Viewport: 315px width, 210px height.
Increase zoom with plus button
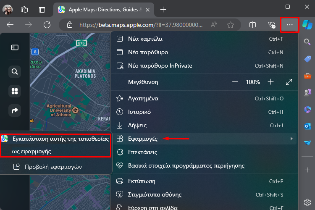point(270,82)
